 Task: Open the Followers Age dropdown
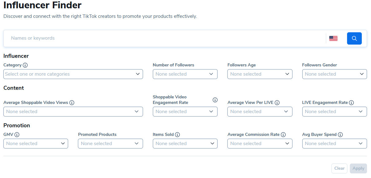click(x=260, y=74)
